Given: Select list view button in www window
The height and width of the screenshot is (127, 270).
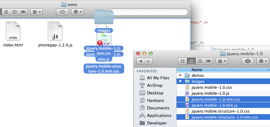Looking at the screenshot, I should coord(6,12).
